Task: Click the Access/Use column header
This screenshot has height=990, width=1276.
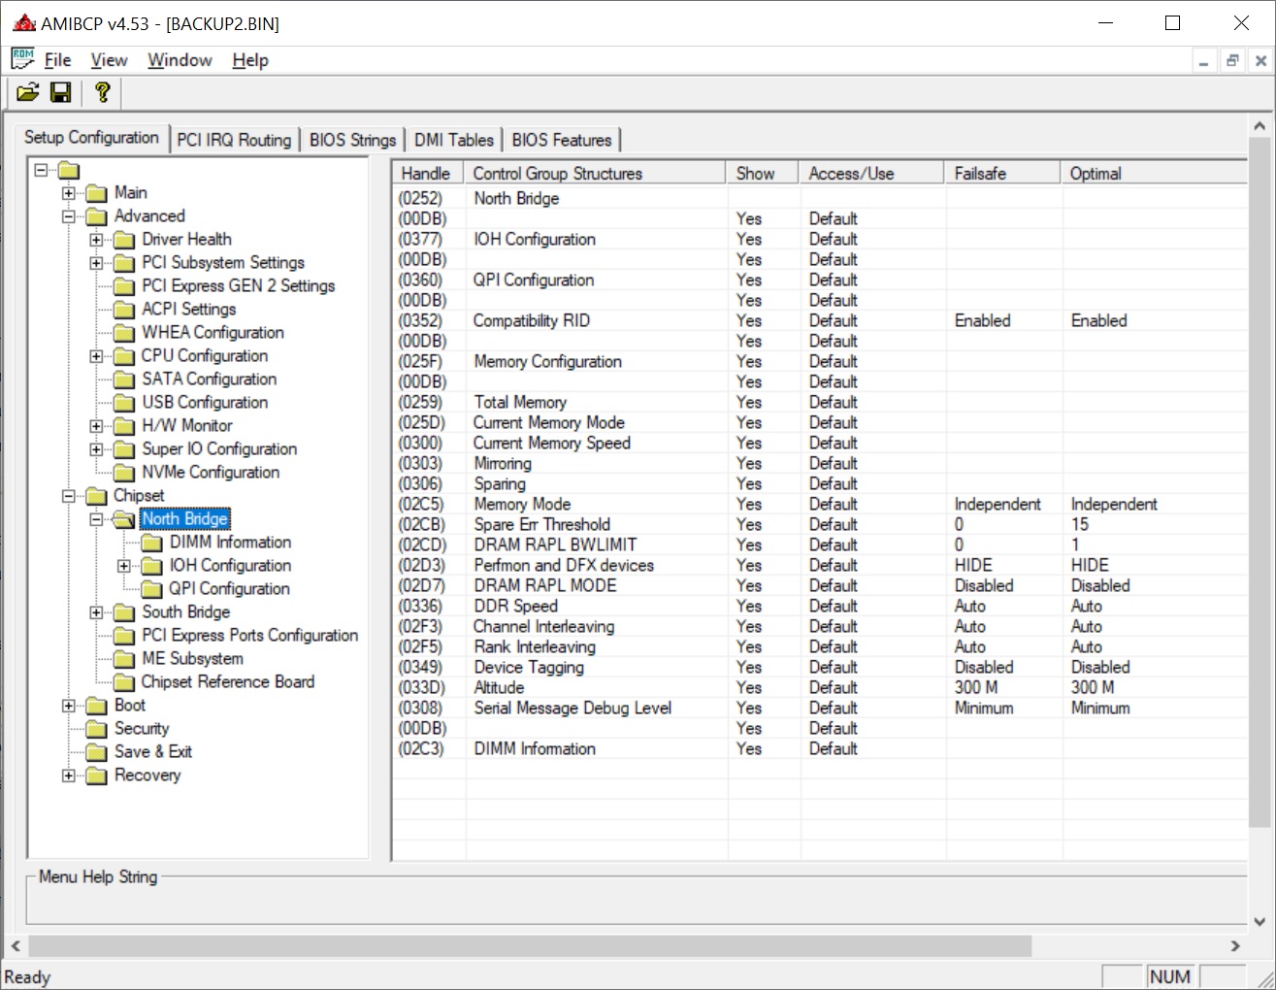Action: click(x=872, y=173)
